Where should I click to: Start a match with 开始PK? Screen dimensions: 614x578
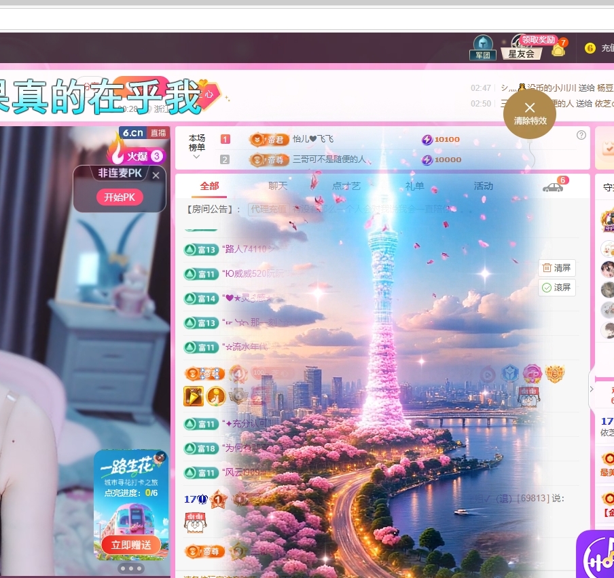120,197
